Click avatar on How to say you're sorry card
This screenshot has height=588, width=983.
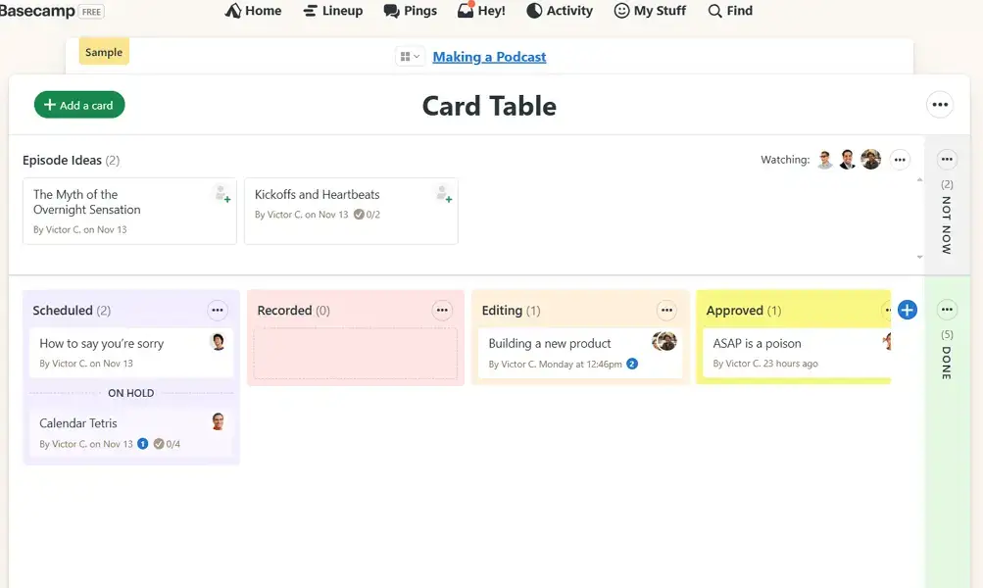point(219,342)
